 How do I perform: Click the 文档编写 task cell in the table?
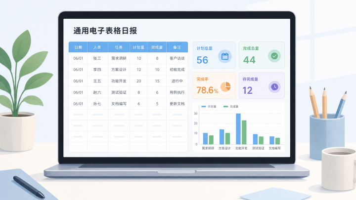(119, 104)
